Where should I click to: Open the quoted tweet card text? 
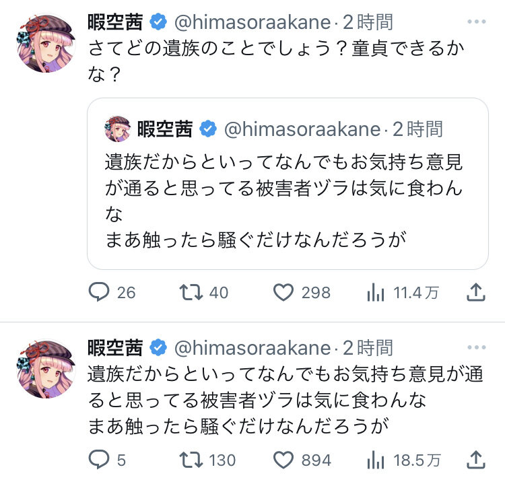coord(283,201)
